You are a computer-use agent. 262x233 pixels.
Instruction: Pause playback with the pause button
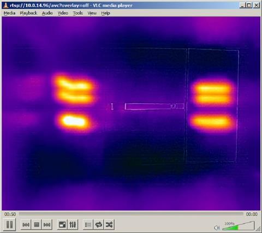[9, 224]
